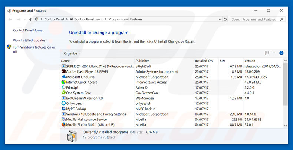Select the Only-search entry
The height and width of the screenshot is (150, 293).
click(x=172, y=103)
